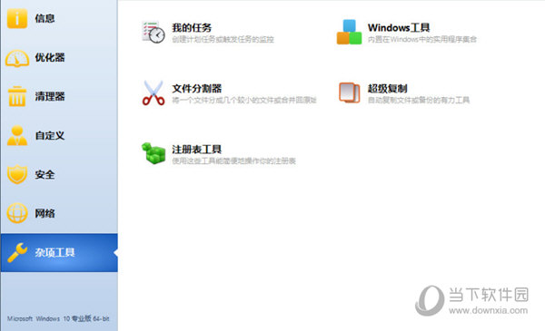Click the 我的任务 checklist clock icon
Screen dimensions: 545x331
pyautogui.click(x=154, y=33)
